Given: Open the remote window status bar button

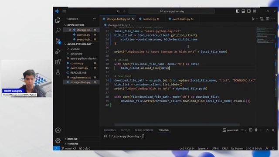Looking at the screenshot, I should pos(56,148).
